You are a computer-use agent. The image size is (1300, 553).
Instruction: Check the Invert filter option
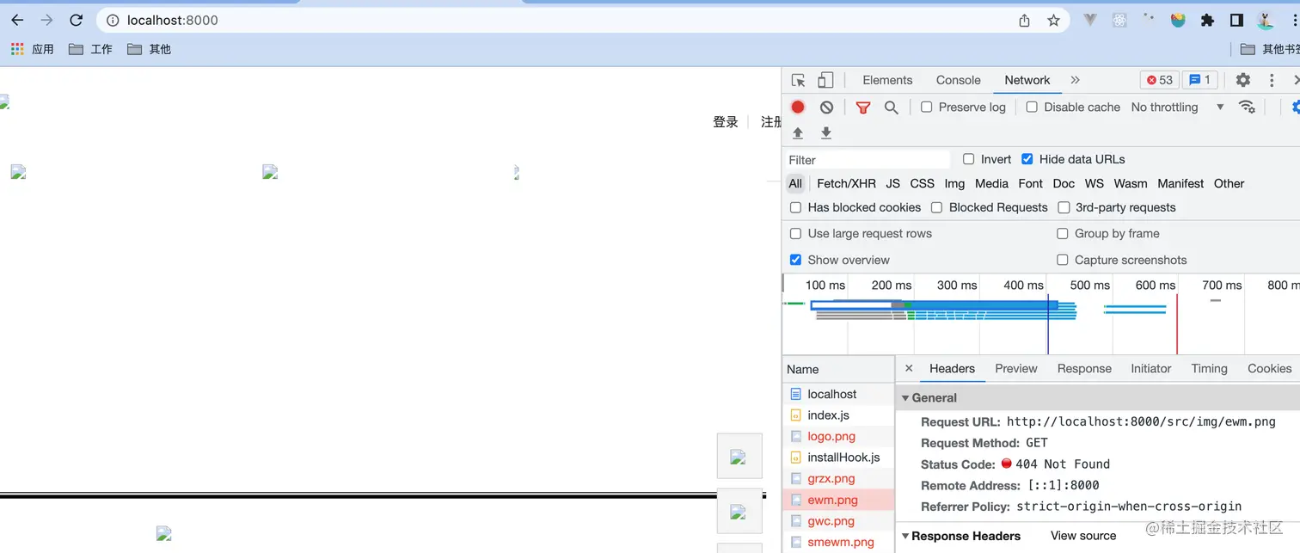point(969,159)
